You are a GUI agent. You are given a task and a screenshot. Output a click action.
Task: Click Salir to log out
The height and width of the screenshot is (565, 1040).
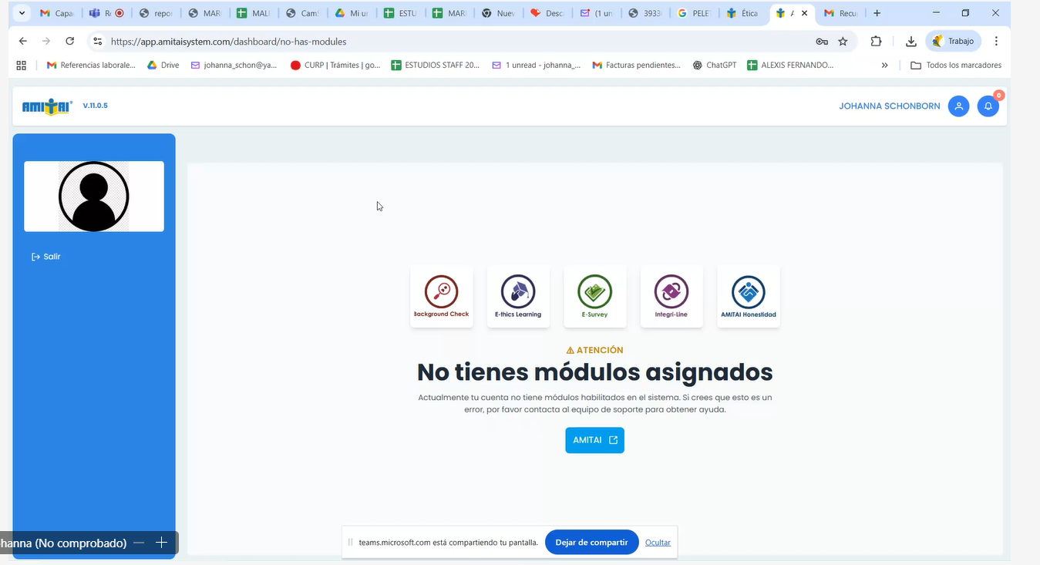tap(46, 257)
